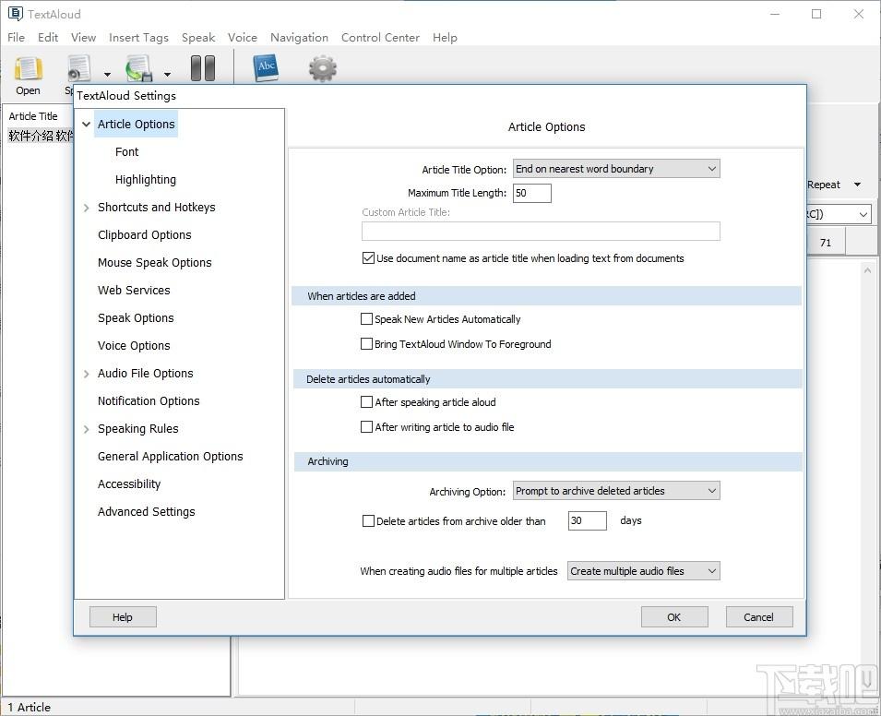This screenshot has width=881, height=716.
Task: Click the 1 Article status bar entry
Action: (30, 708)
